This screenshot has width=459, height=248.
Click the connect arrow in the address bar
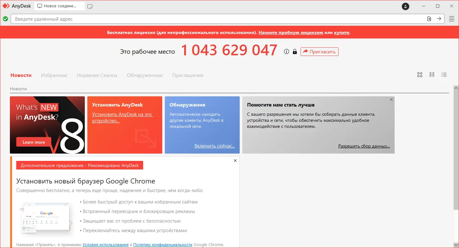point(439,19)
